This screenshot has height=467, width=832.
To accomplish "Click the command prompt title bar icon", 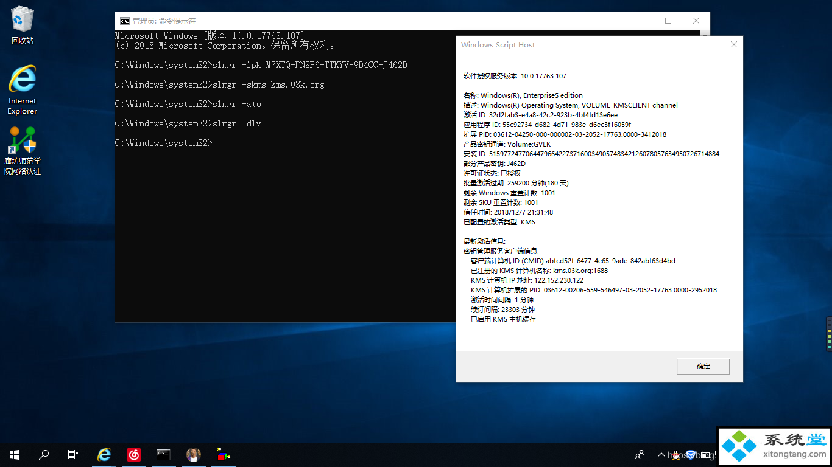I will point(124,21).
